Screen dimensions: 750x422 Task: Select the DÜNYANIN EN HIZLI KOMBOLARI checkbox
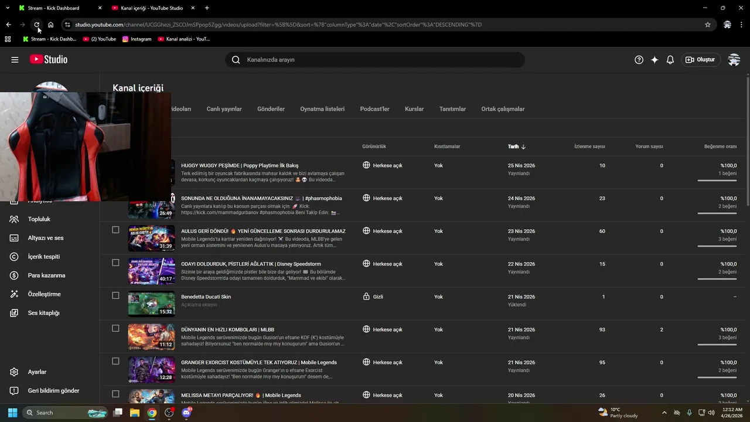[115, 328]
